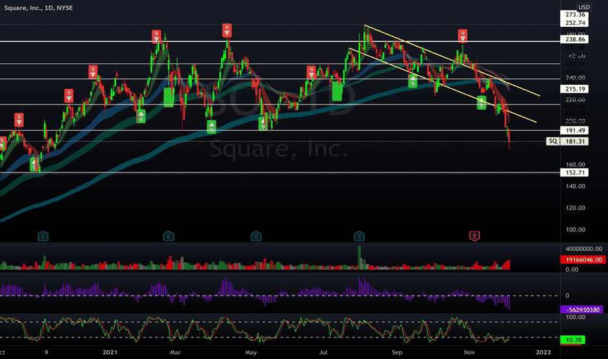The width and height of the screenshot is (608, 359).
Task: Click red 9 marker just before Jul
Action: tap(311, 72)
